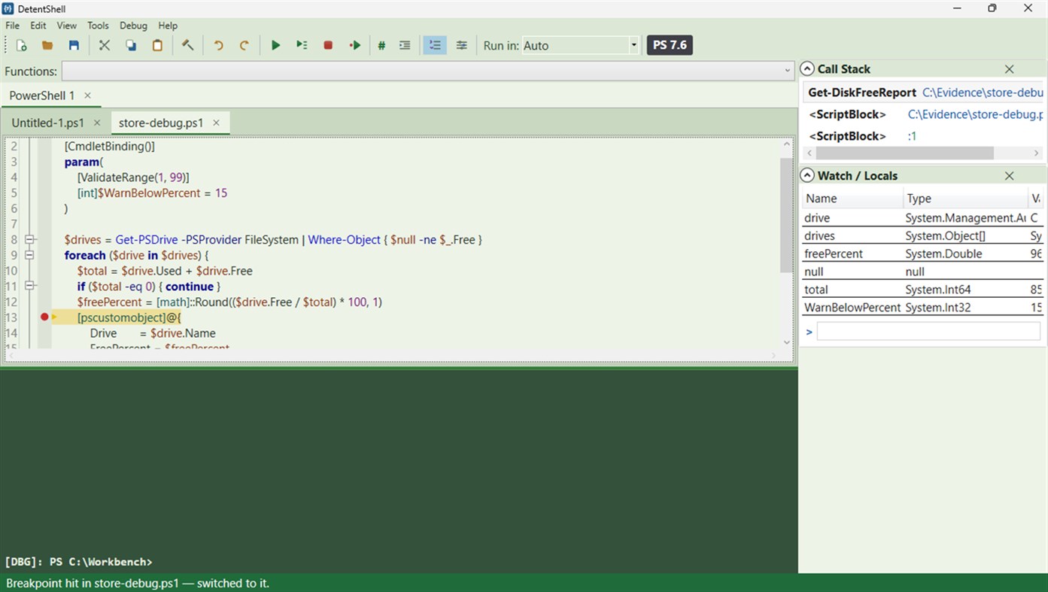Collapse the code fold at line 8
1048x592 pixels.
click(x=29, y=239)
